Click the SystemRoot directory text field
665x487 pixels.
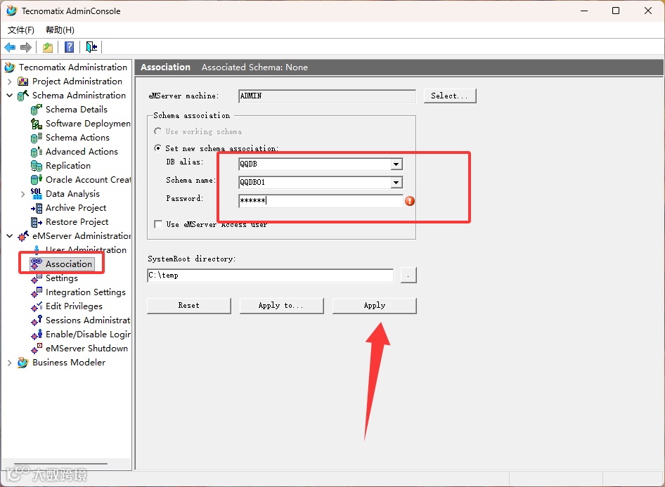pyautogui.click(x=270, y=275)
